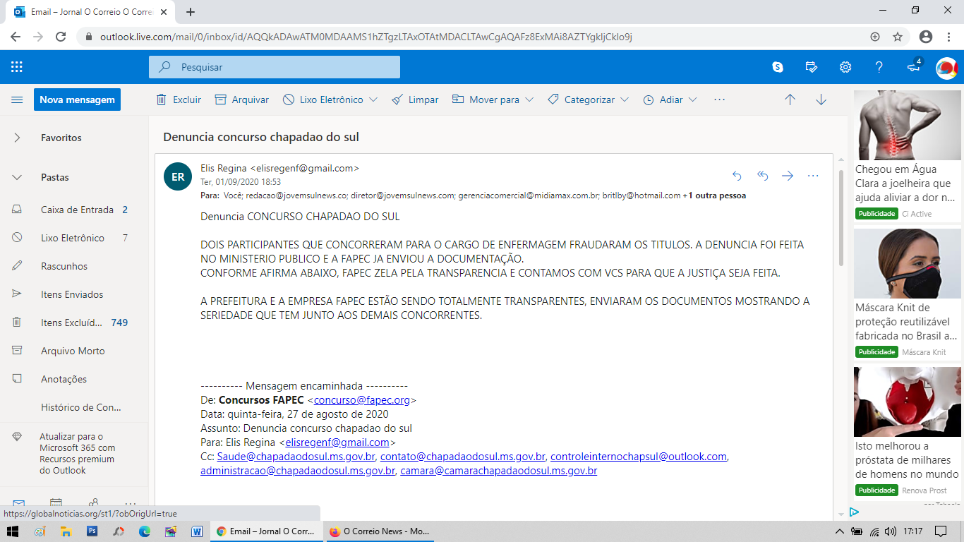Open Histórico de Conversa folder

pyautogui.click(x=74, y=407)
